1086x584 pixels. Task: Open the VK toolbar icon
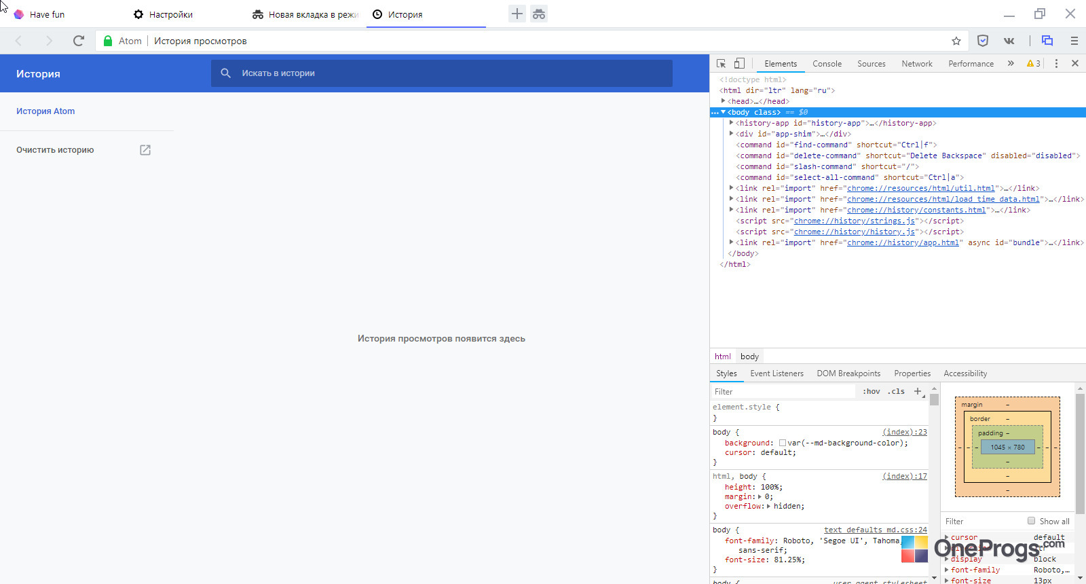pyautogui.click(x=1009, y=41)
